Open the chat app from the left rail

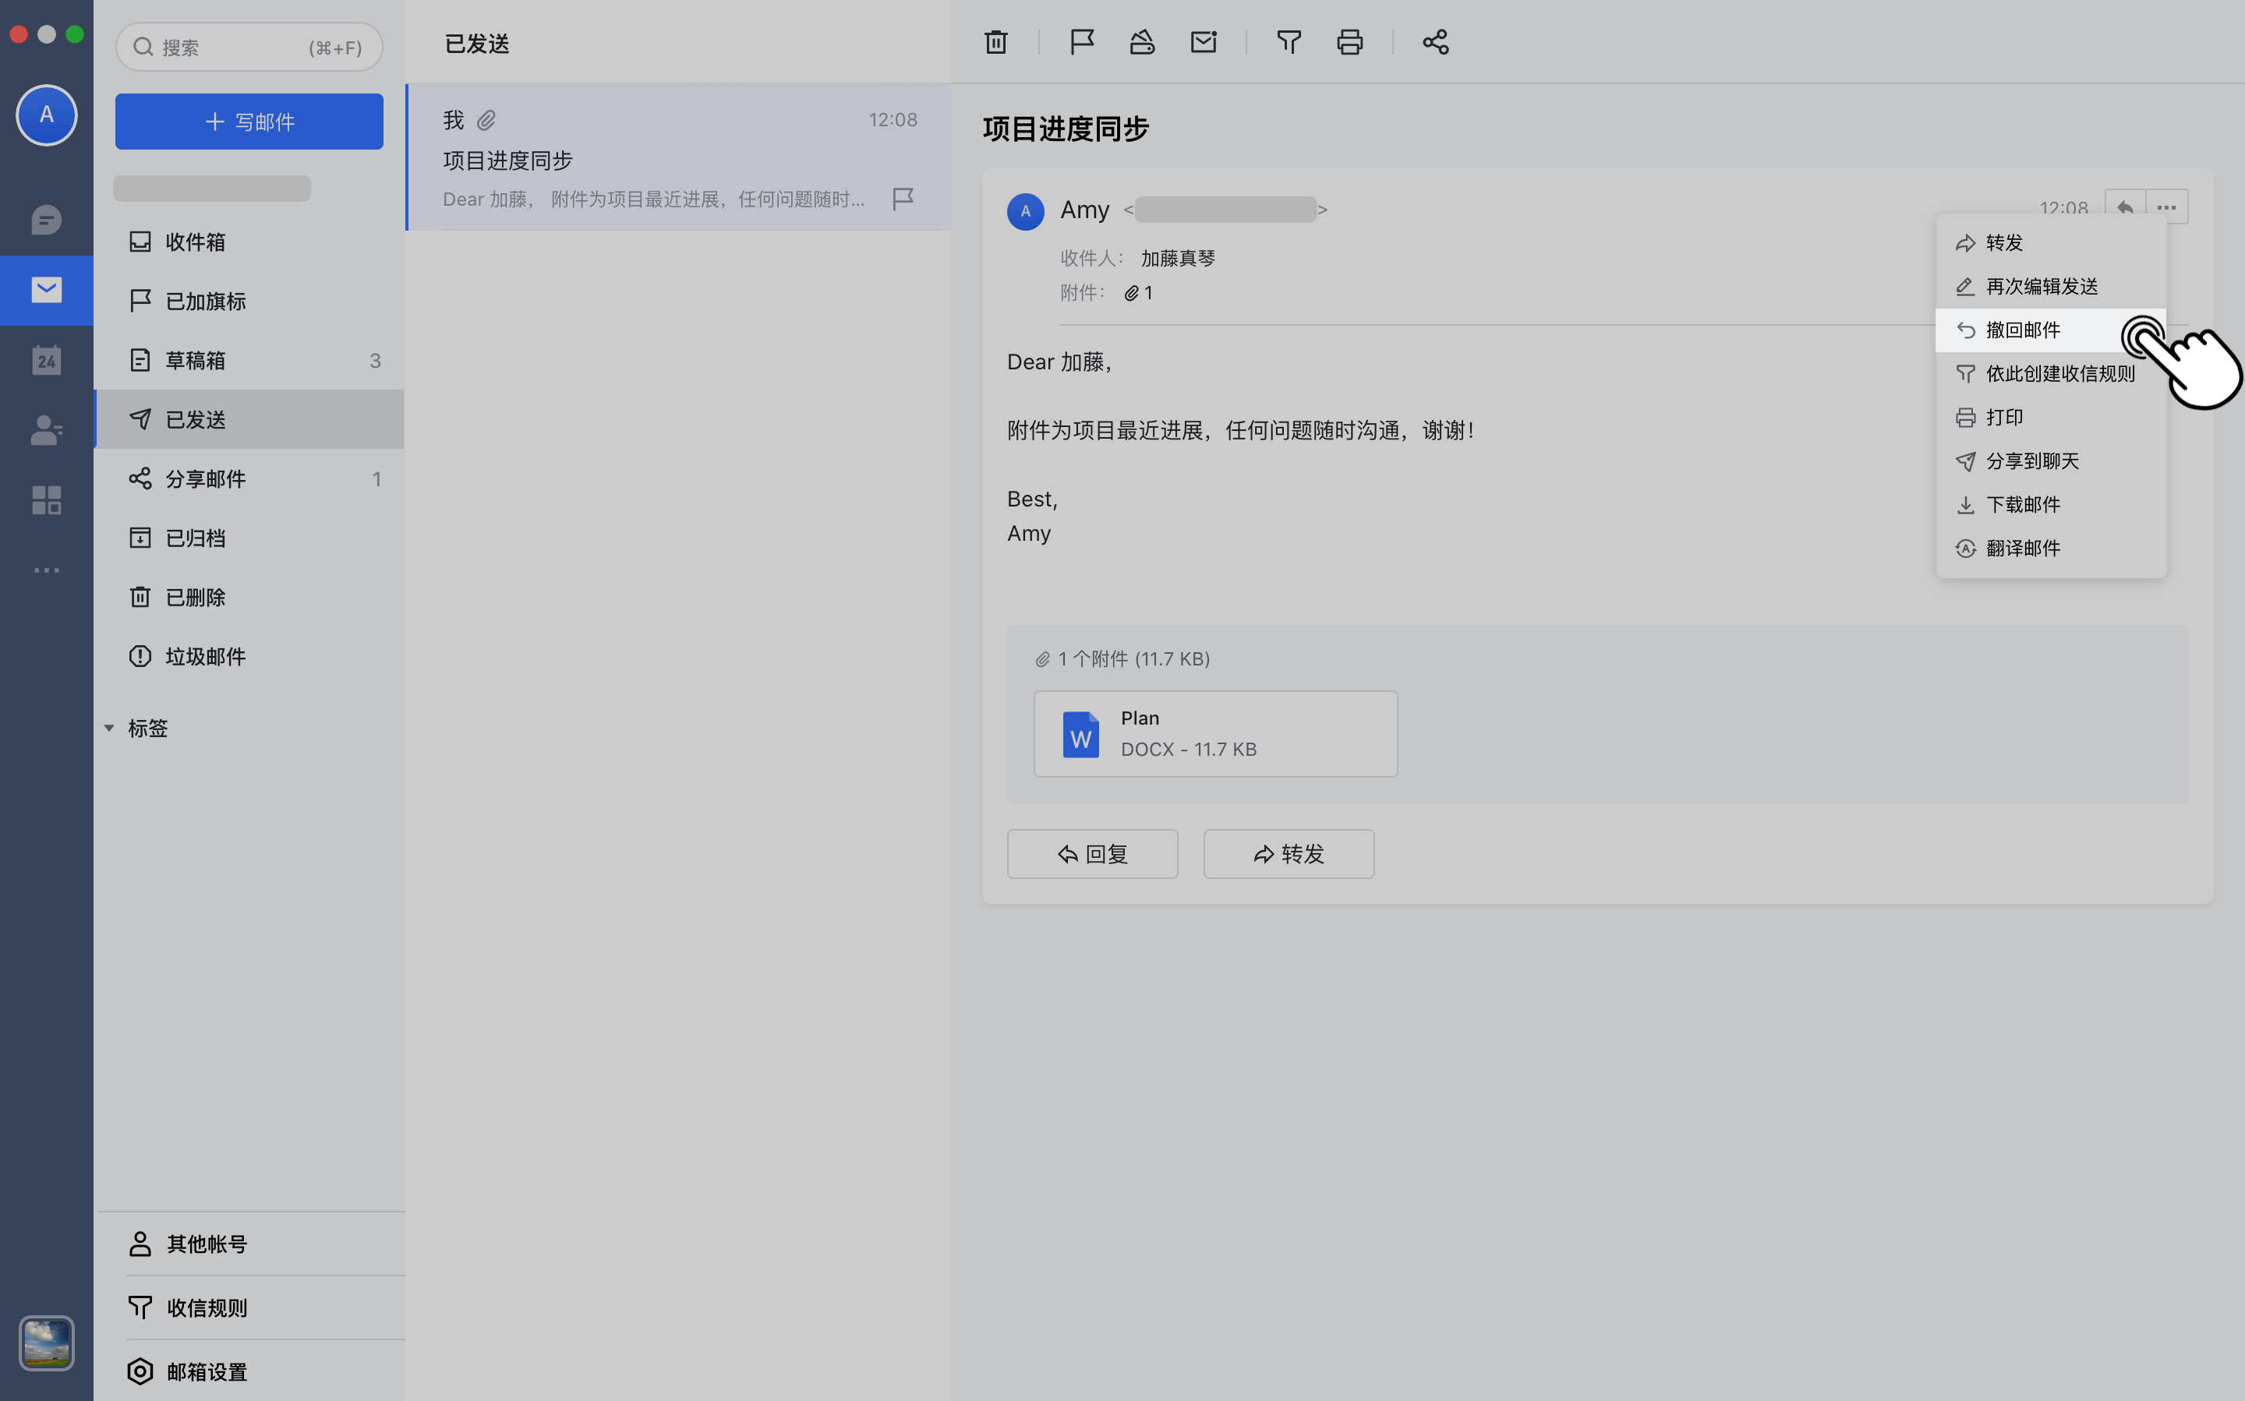point(46,221)
